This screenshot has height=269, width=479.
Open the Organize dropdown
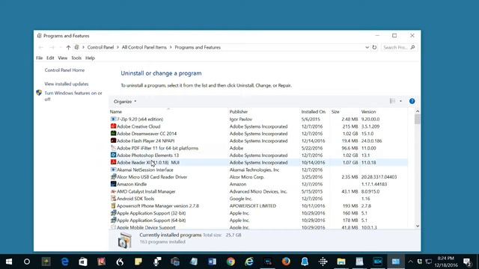point(125,102)
